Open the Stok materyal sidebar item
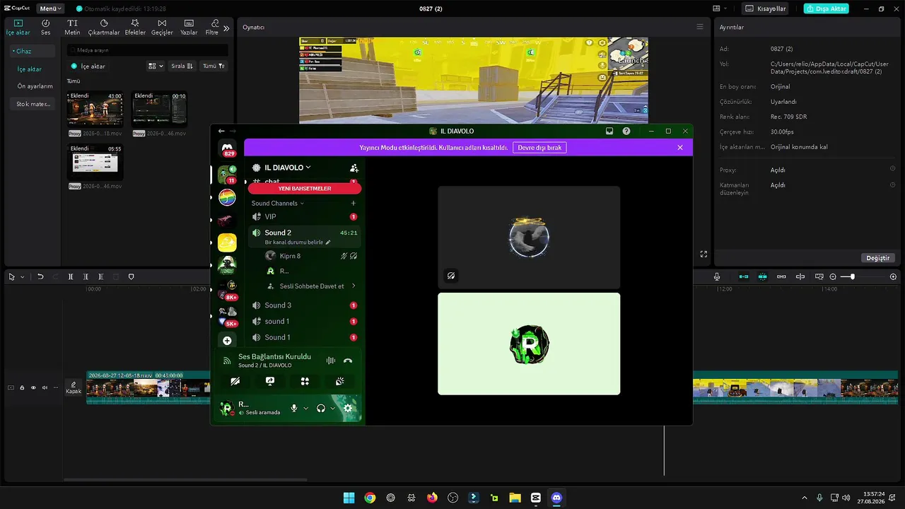 pos(33,104)
